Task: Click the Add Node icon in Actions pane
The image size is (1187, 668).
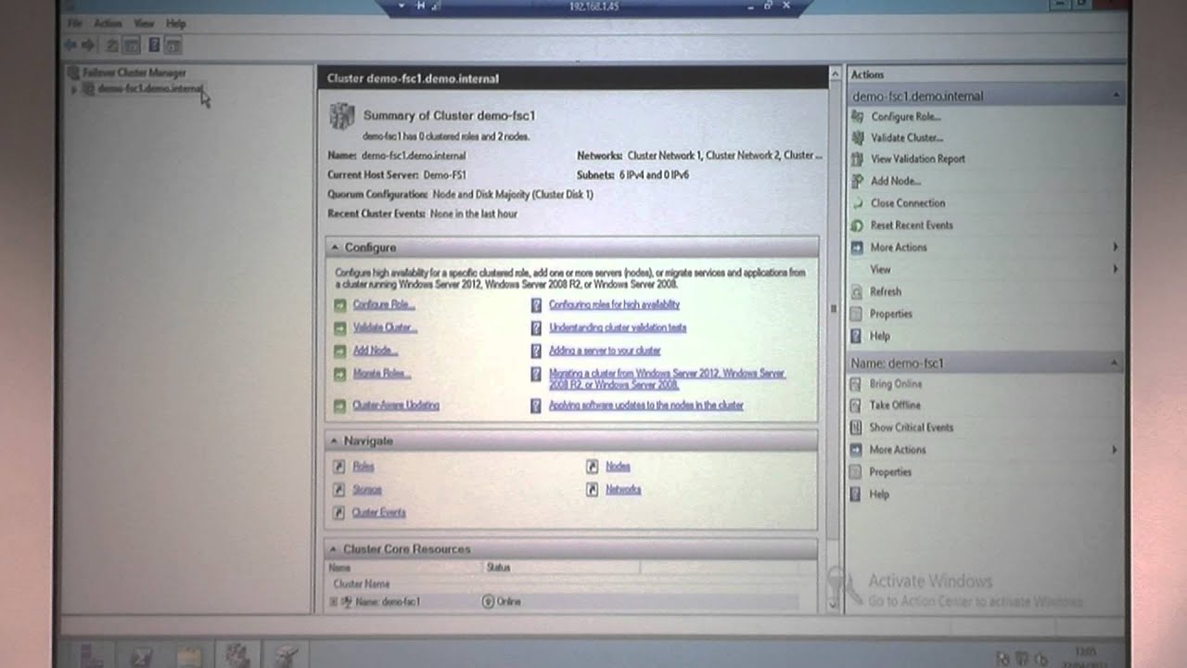Action: coord(856,181)
